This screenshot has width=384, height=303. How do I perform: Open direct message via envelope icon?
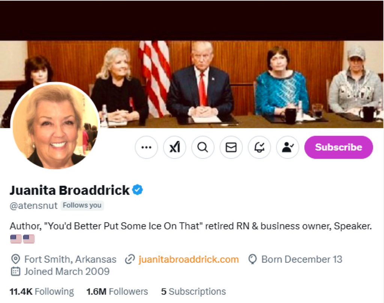click(231, 147)
